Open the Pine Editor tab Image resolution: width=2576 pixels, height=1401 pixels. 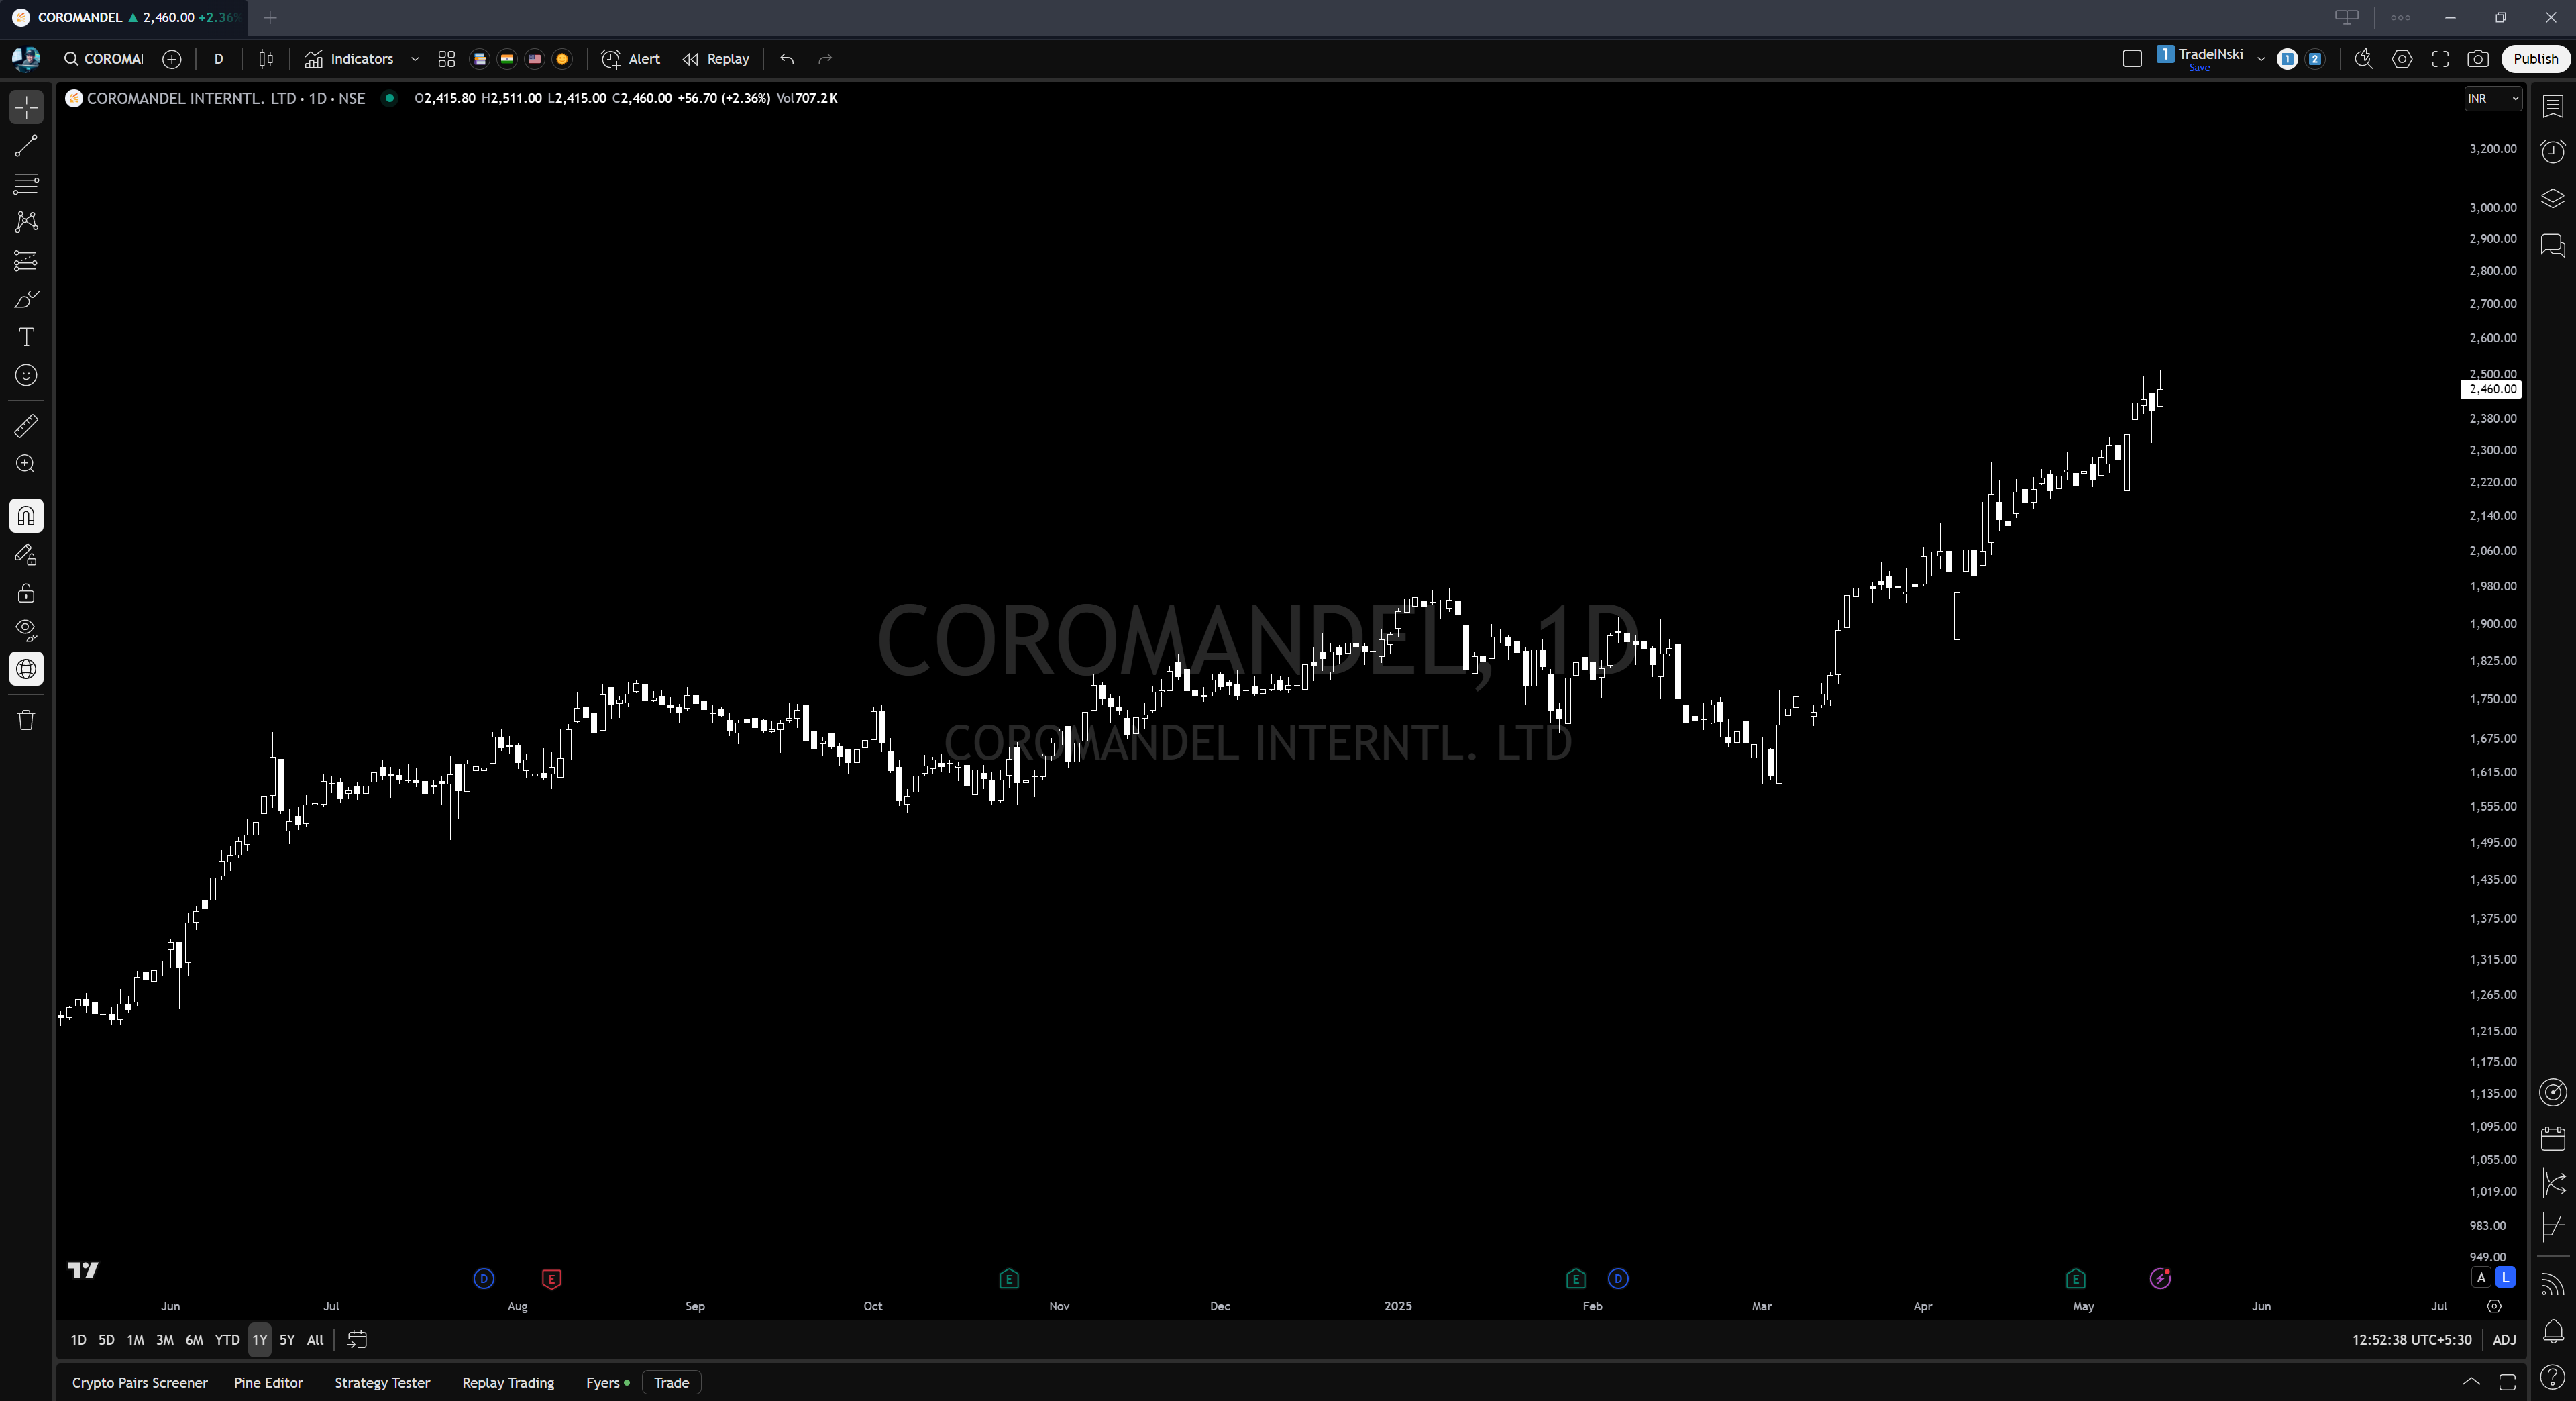tap(268, 1383)
